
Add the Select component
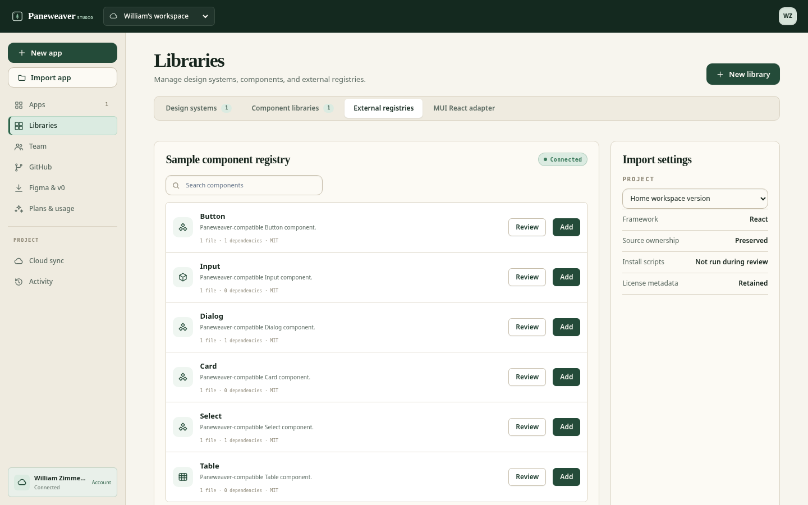point(566,427)
